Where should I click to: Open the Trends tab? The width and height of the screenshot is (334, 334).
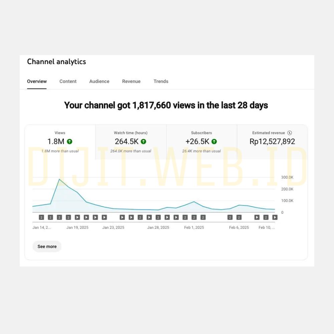161,81
